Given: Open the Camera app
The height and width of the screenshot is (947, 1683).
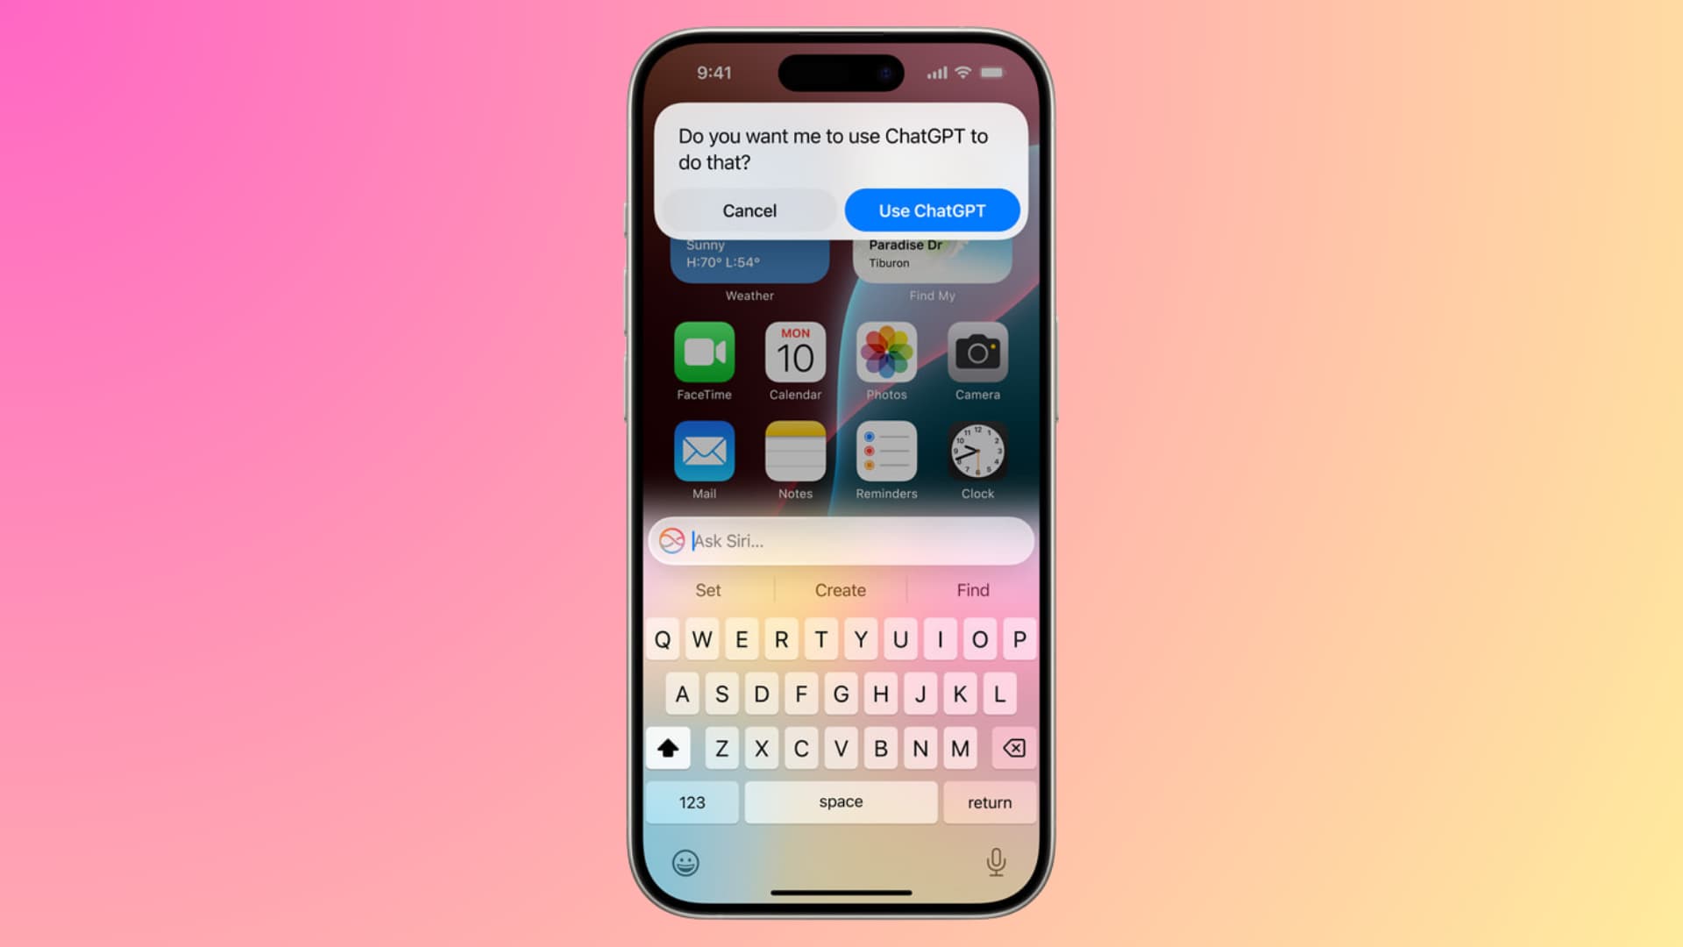Looking at the screenshot, I should click(975, 351).
